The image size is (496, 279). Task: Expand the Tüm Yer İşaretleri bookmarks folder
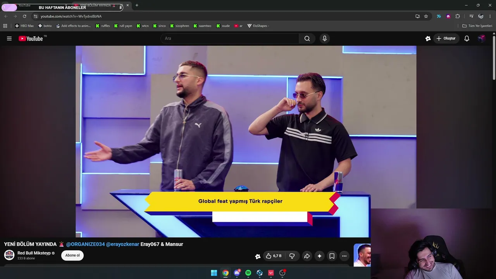(x=477, y=26)
